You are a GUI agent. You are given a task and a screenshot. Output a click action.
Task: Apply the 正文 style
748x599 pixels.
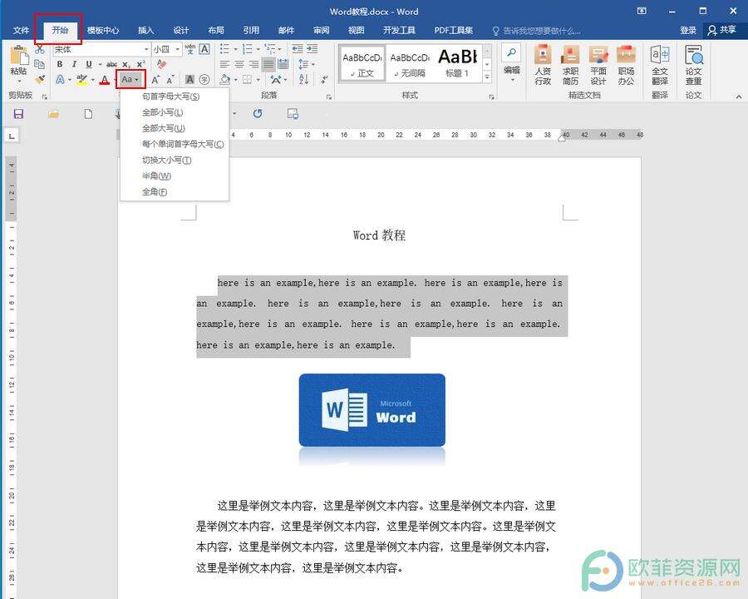coord(362,63)
